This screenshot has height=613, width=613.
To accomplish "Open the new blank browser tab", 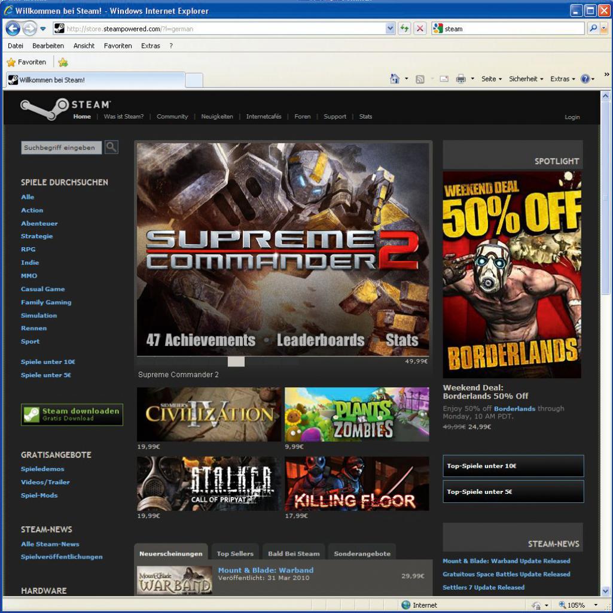I will point(194,80).
